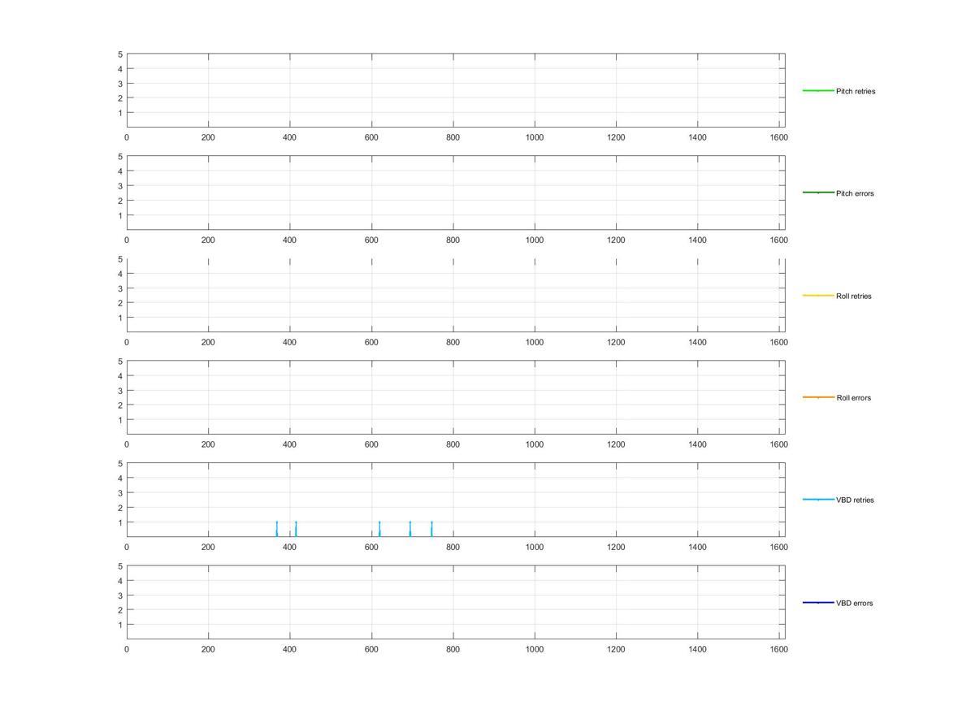The width and height of the screenshot is (975, 719).
Task: Click the 1400 x-axis label under VBD retries plot
Action: [x=697, y=548]
